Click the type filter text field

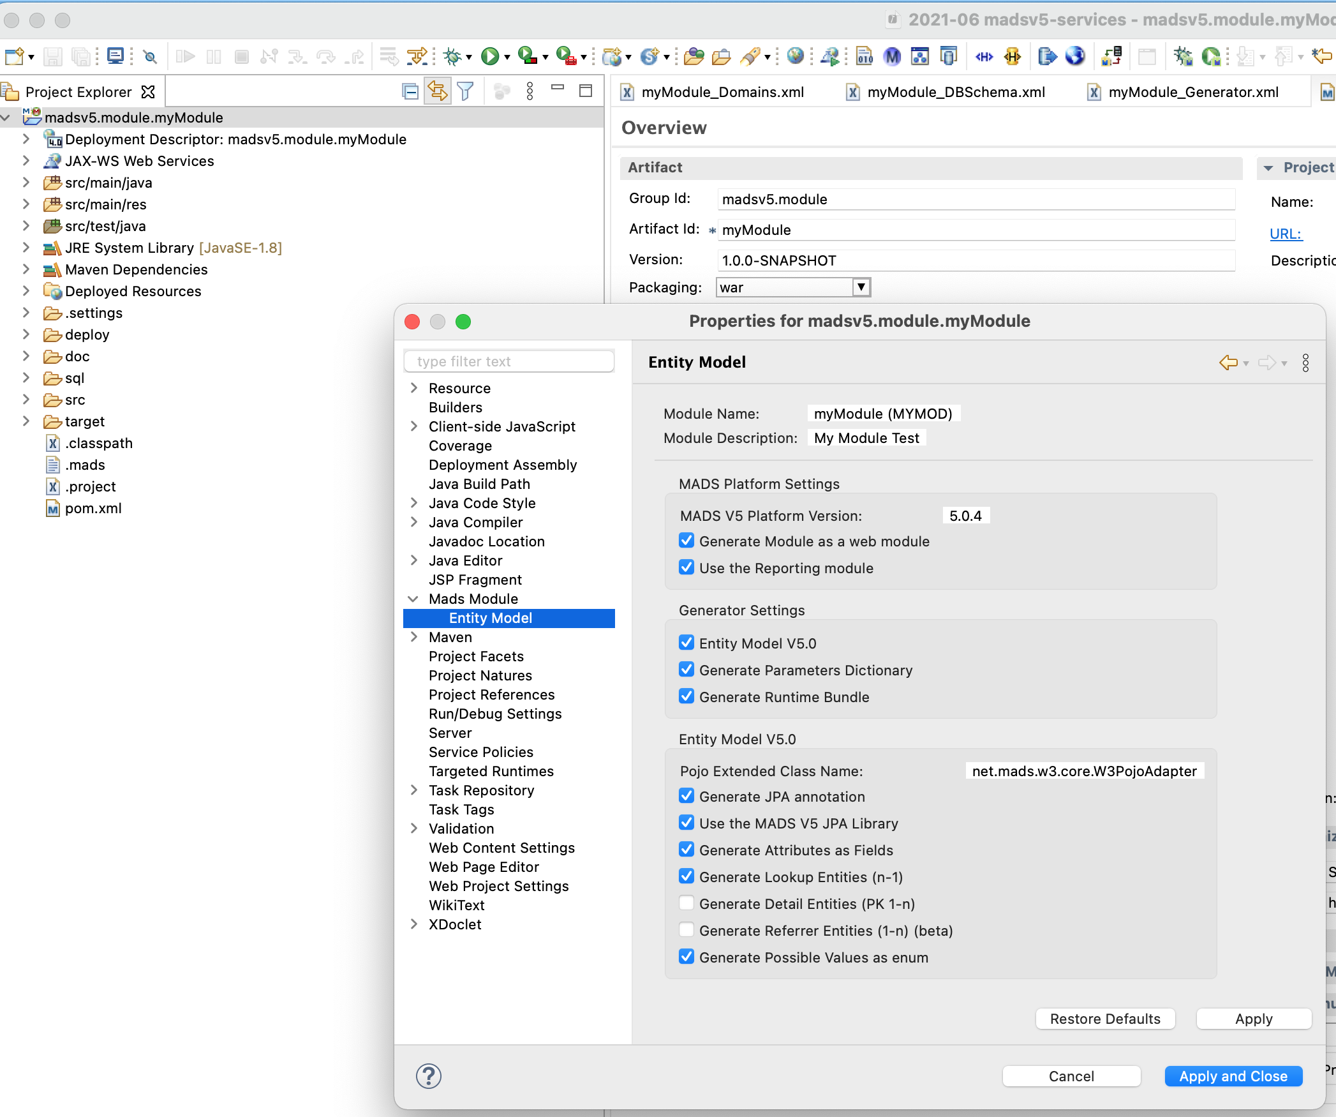[509, 361]
